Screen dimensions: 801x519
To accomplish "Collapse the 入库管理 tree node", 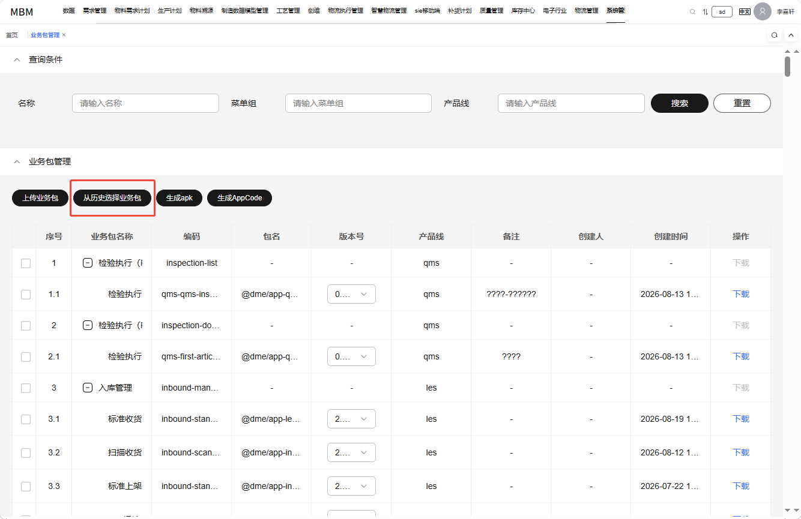I will click(87, 388).
